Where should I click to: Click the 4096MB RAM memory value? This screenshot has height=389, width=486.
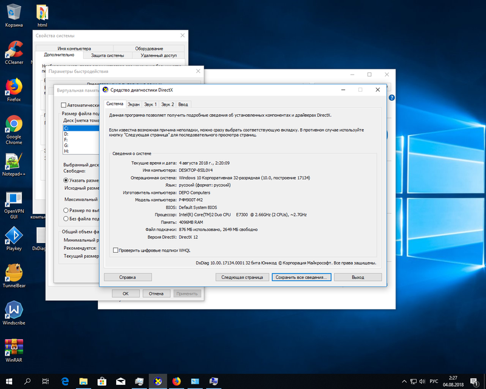point(191,222)
